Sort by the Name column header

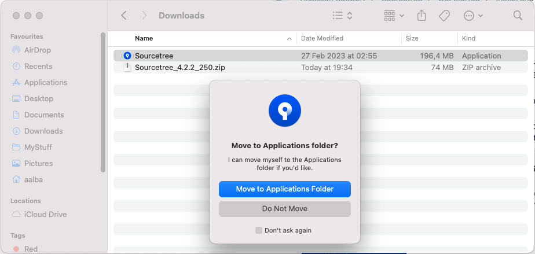point(144,39)
